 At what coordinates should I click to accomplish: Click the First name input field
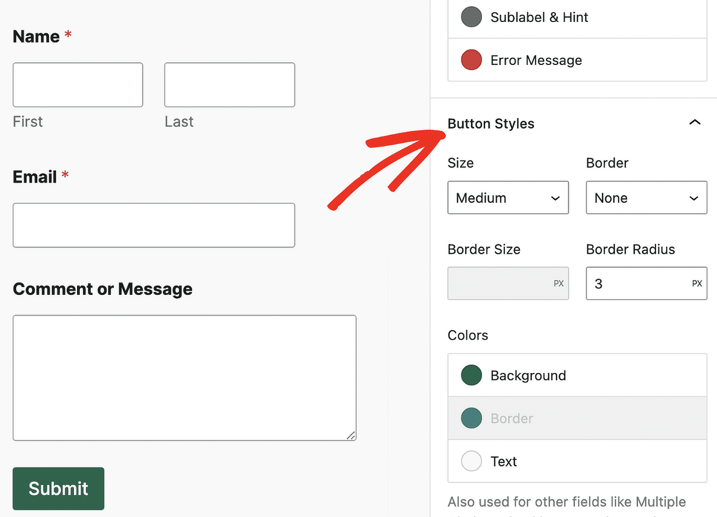(x=78, y=85)
